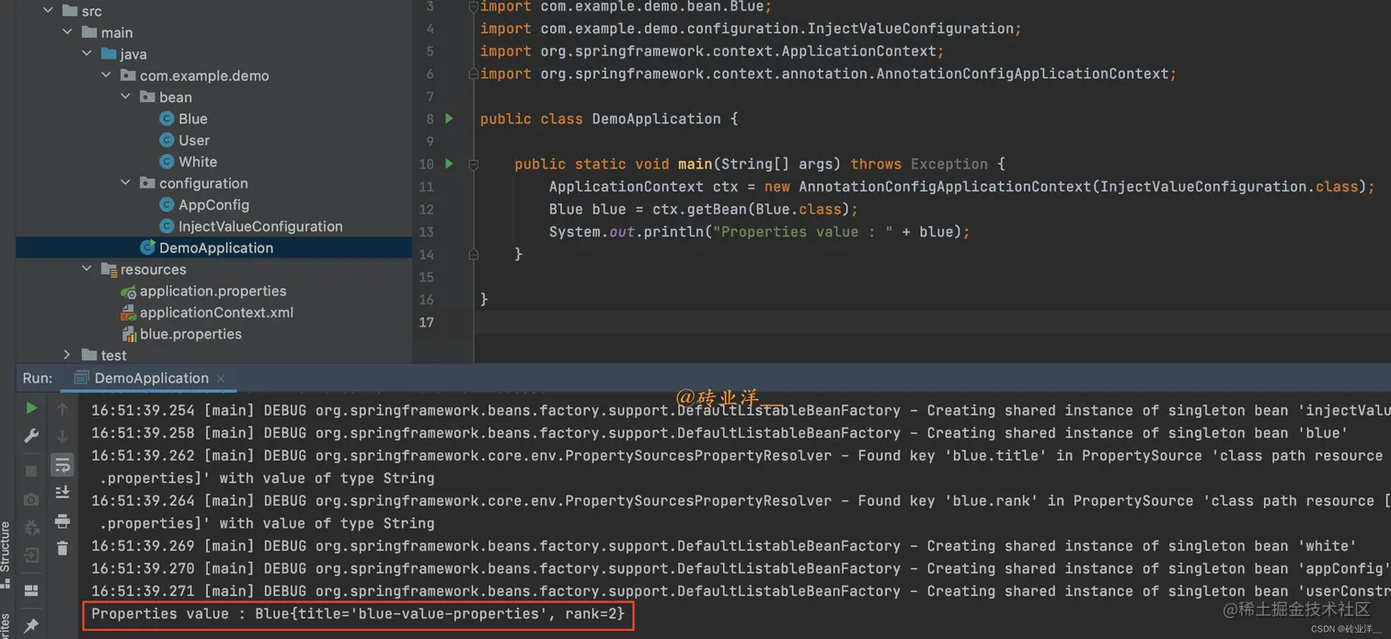Collapse the resources folder chevron
This screenshot has height=639, width=1391.
point(87,269)
